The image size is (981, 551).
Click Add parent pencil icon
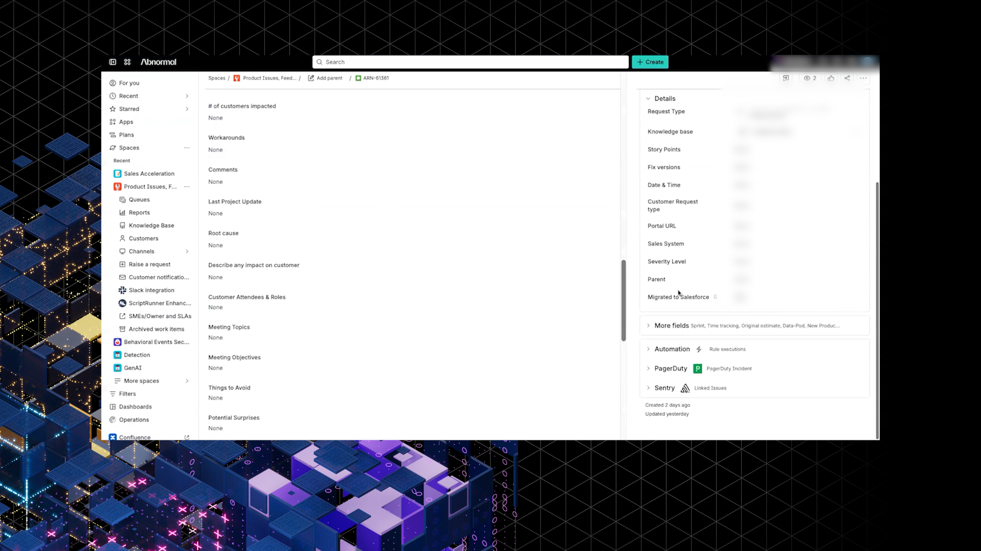tap(311, 78)
